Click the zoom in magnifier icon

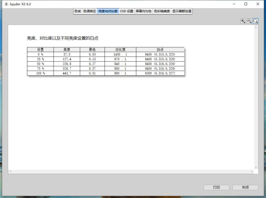pos(243,21)
